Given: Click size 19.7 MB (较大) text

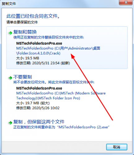Looking at the screenshot, I should tap(33, 103).
